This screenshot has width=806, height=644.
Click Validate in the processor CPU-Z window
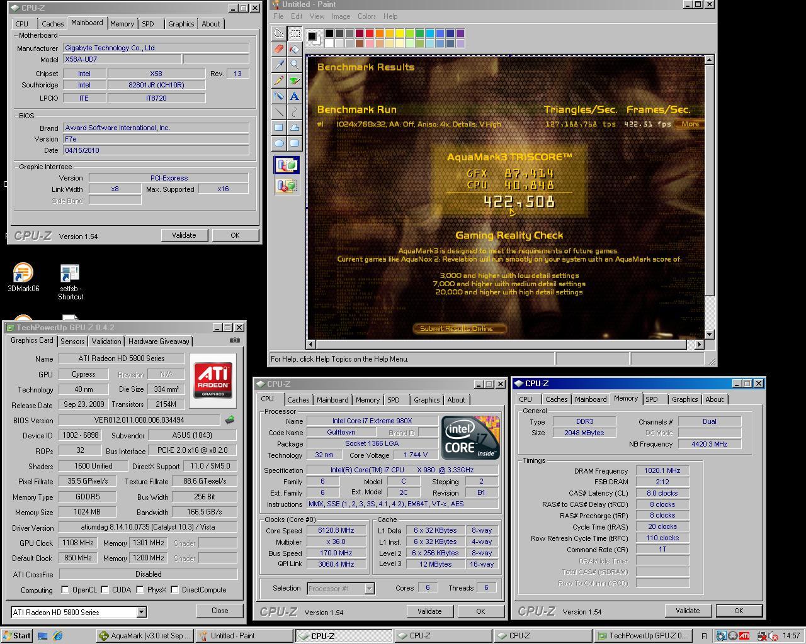[429, 611]
